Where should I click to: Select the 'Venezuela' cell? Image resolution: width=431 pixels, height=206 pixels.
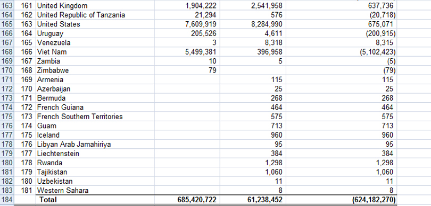click(x=95, y=43)
